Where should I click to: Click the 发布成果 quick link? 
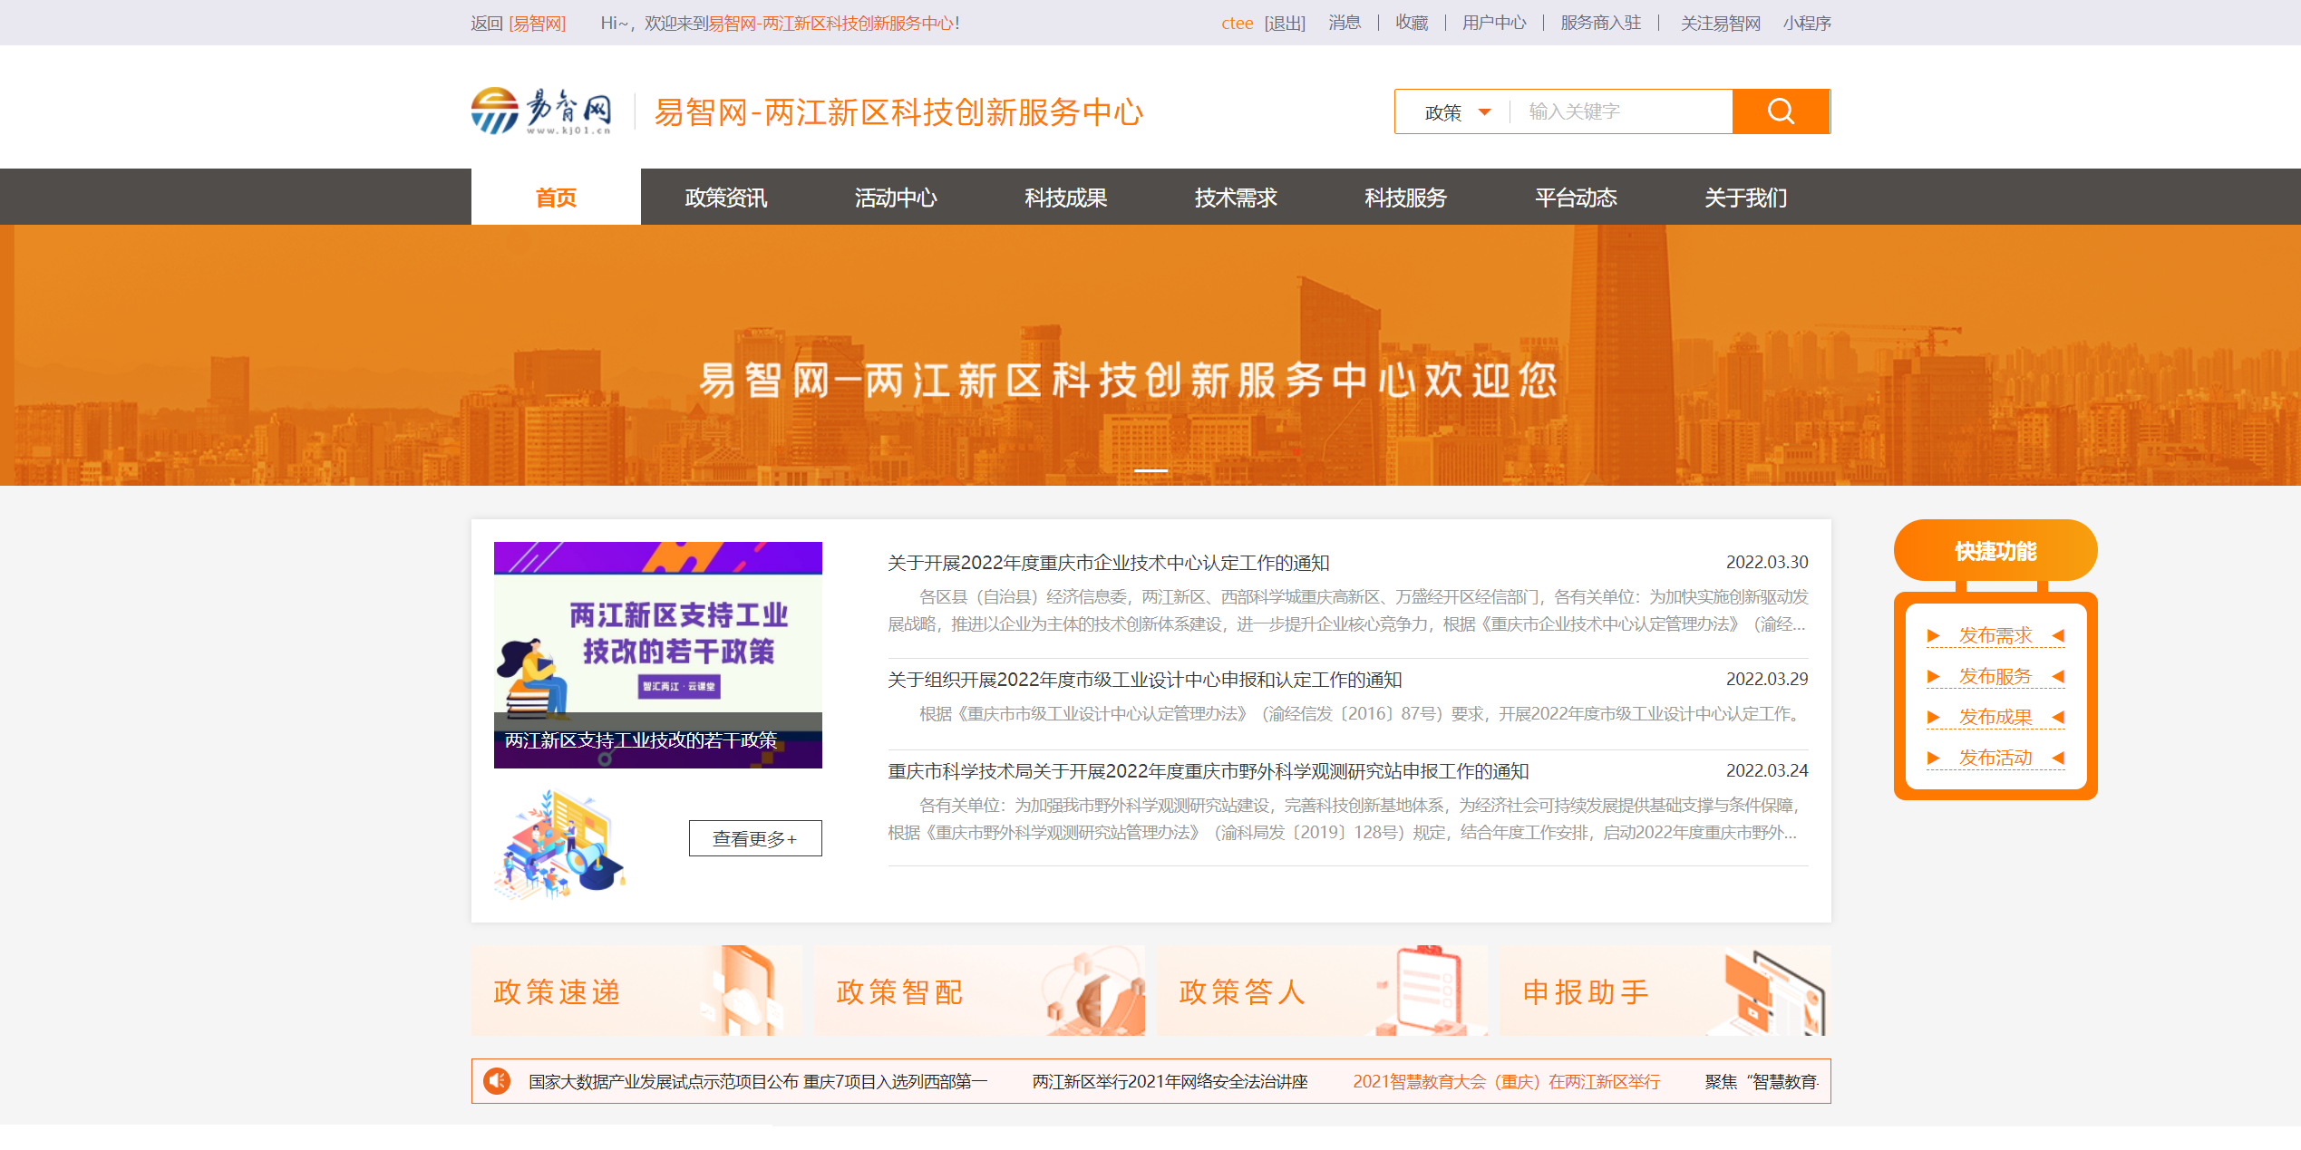[x=1995, y=717]
